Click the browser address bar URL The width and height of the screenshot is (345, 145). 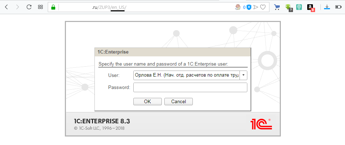point(143,7)
